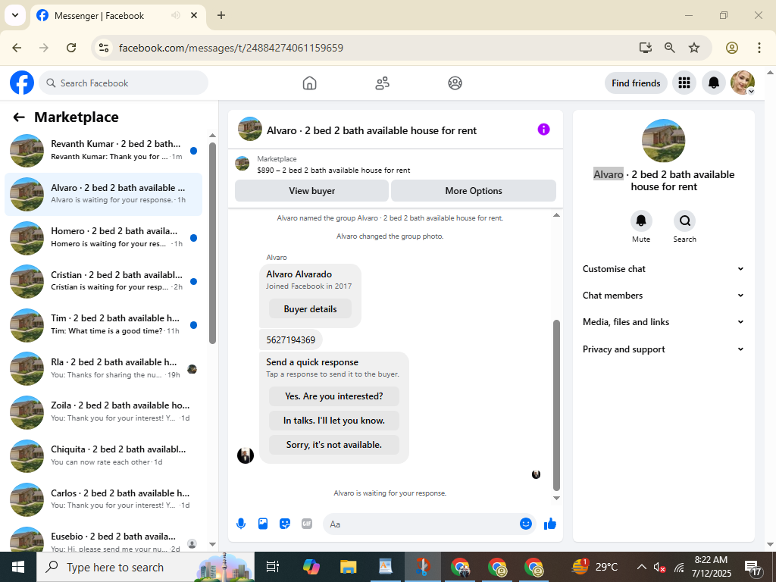This screenshot has width=776, height=582.
Task: Send a thumbs-up like
Action: click(x=550, y=524)
